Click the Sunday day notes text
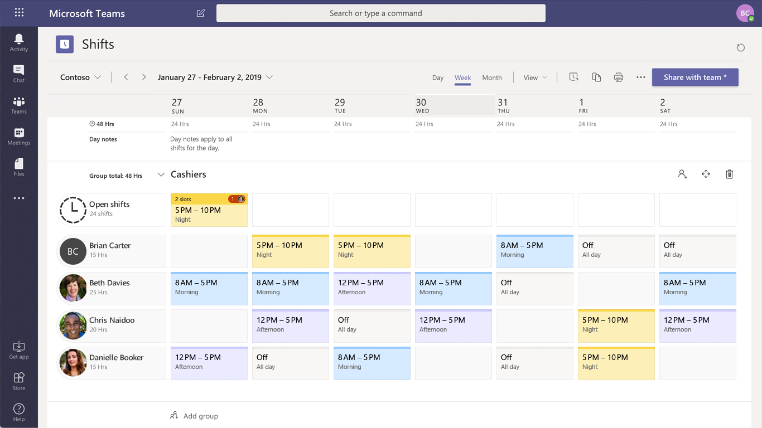This screenshot has width=762, height=428. pyautogui.click(x=201, y=144)
